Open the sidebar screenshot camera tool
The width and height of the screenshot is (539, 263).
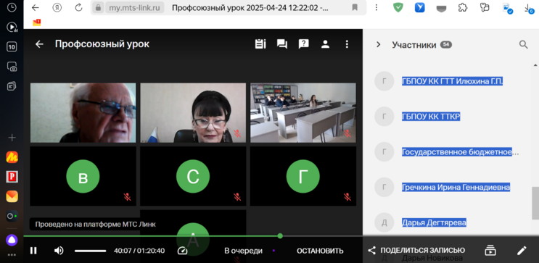click(12, 67)
